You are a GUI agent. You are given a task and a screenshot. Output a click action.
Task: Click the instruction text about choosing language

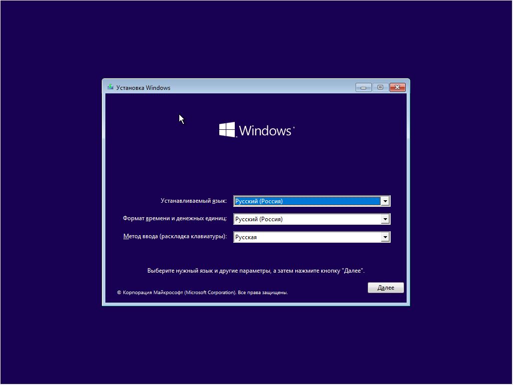click(x=256, y=270)
